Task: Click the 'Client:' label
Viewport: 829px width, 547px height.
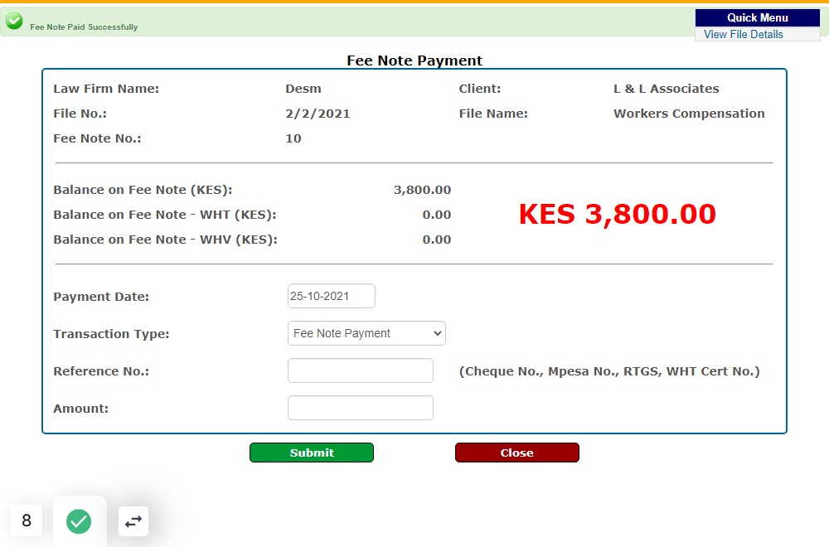Action: click(479, 89)
